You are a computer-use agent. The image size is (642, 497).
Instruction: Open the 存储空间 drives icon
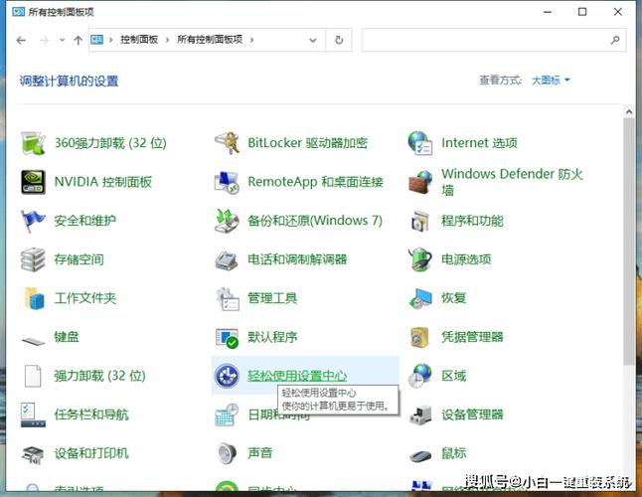coord(33,259)
